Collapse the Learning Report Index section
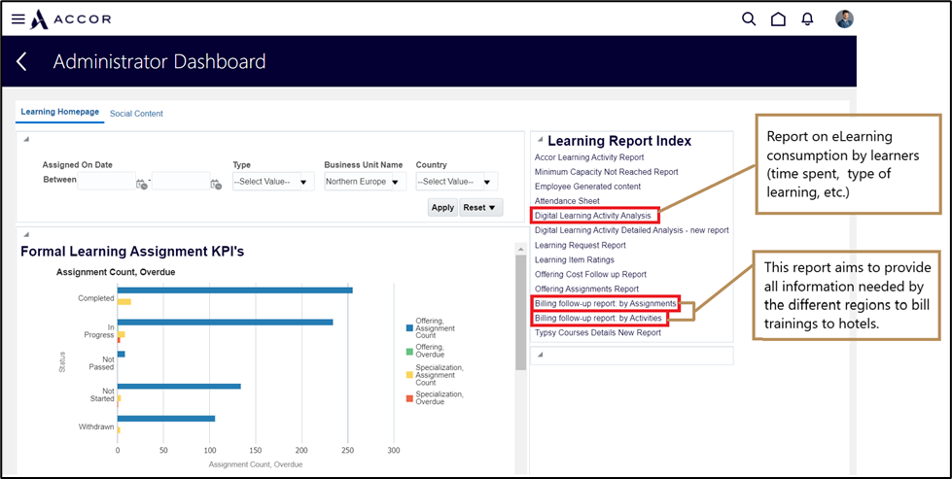 tap(541, 140)
